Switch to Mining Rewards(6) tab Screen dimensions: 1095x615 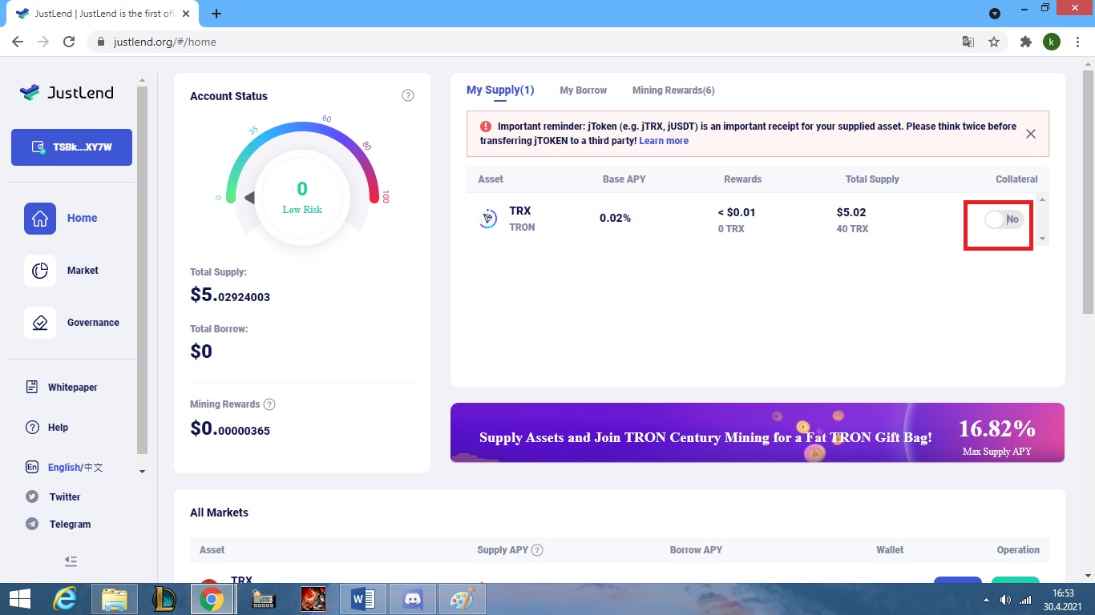673,90
